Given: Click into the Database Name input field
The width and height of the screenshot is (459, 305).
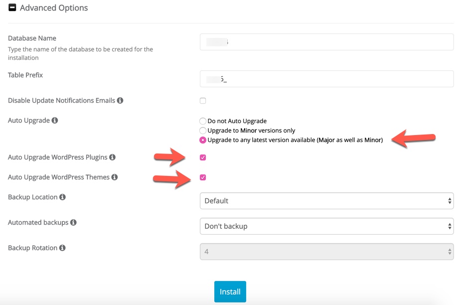Looking at the screenshot, I should (327, 42).
